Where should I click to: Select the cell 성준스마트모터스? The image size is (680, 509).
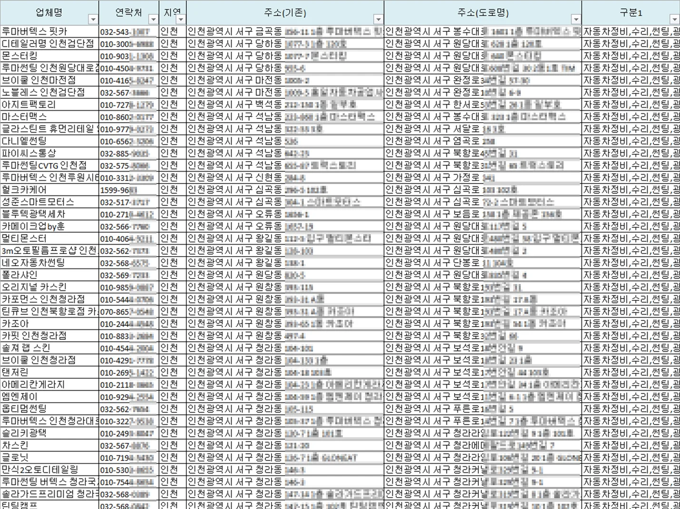(x=49, y=202)
